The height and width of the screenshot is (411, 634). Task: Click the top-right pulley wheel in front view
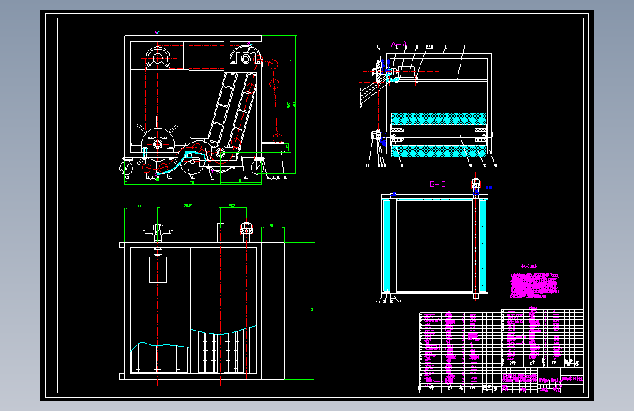point(245,58)
